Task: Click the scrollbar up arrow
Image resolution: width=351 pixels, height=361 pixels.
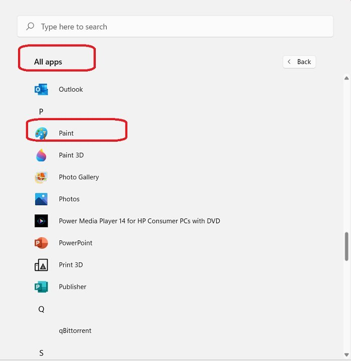Action: tap(346, 78)
